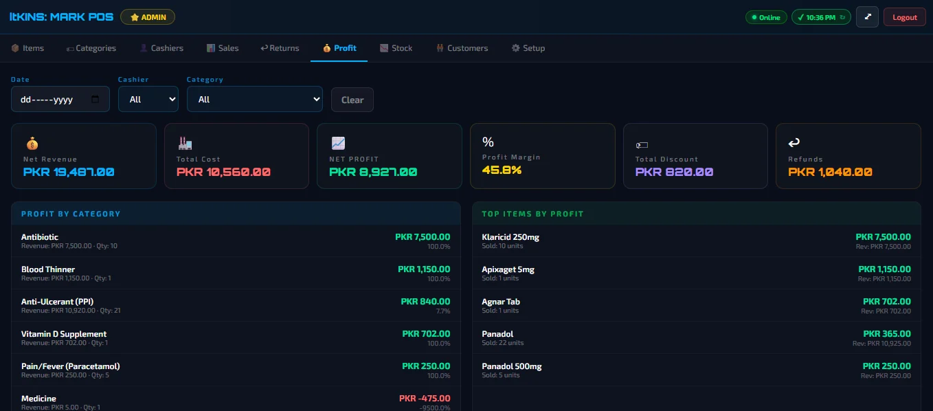
Task: Click the fullscreen expand icon near Logout
Action: tap(866, 16)
